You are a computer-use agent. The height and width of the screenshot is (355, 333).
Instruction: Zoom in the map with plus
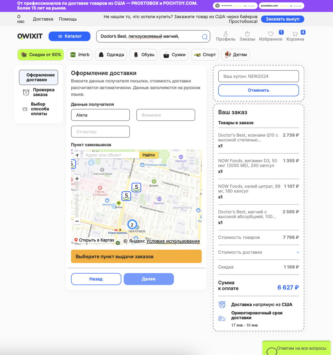coord(77,179)
